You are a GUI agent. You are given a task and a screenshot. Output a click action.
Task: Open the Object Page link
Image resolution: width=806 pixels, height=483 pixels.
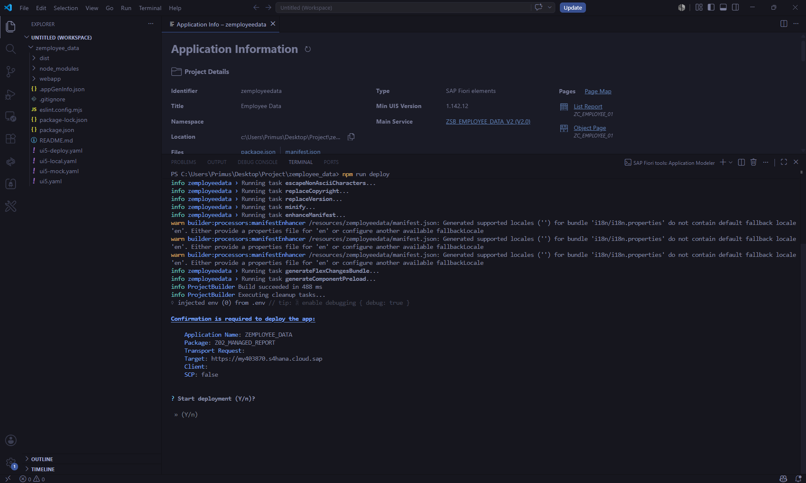[590, 128]
